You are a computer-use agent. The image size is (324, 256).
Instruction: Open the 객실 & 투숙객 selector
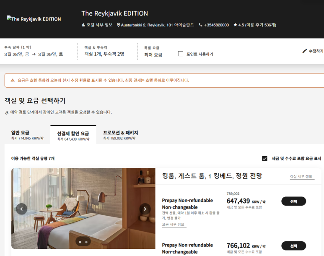(x=104, y=51)
